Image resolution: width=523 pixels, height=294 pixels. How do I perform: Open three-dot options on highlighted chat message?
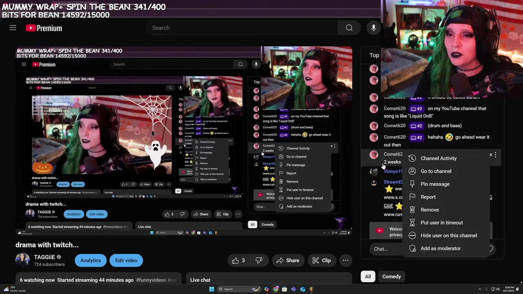(x=495, y=155)
